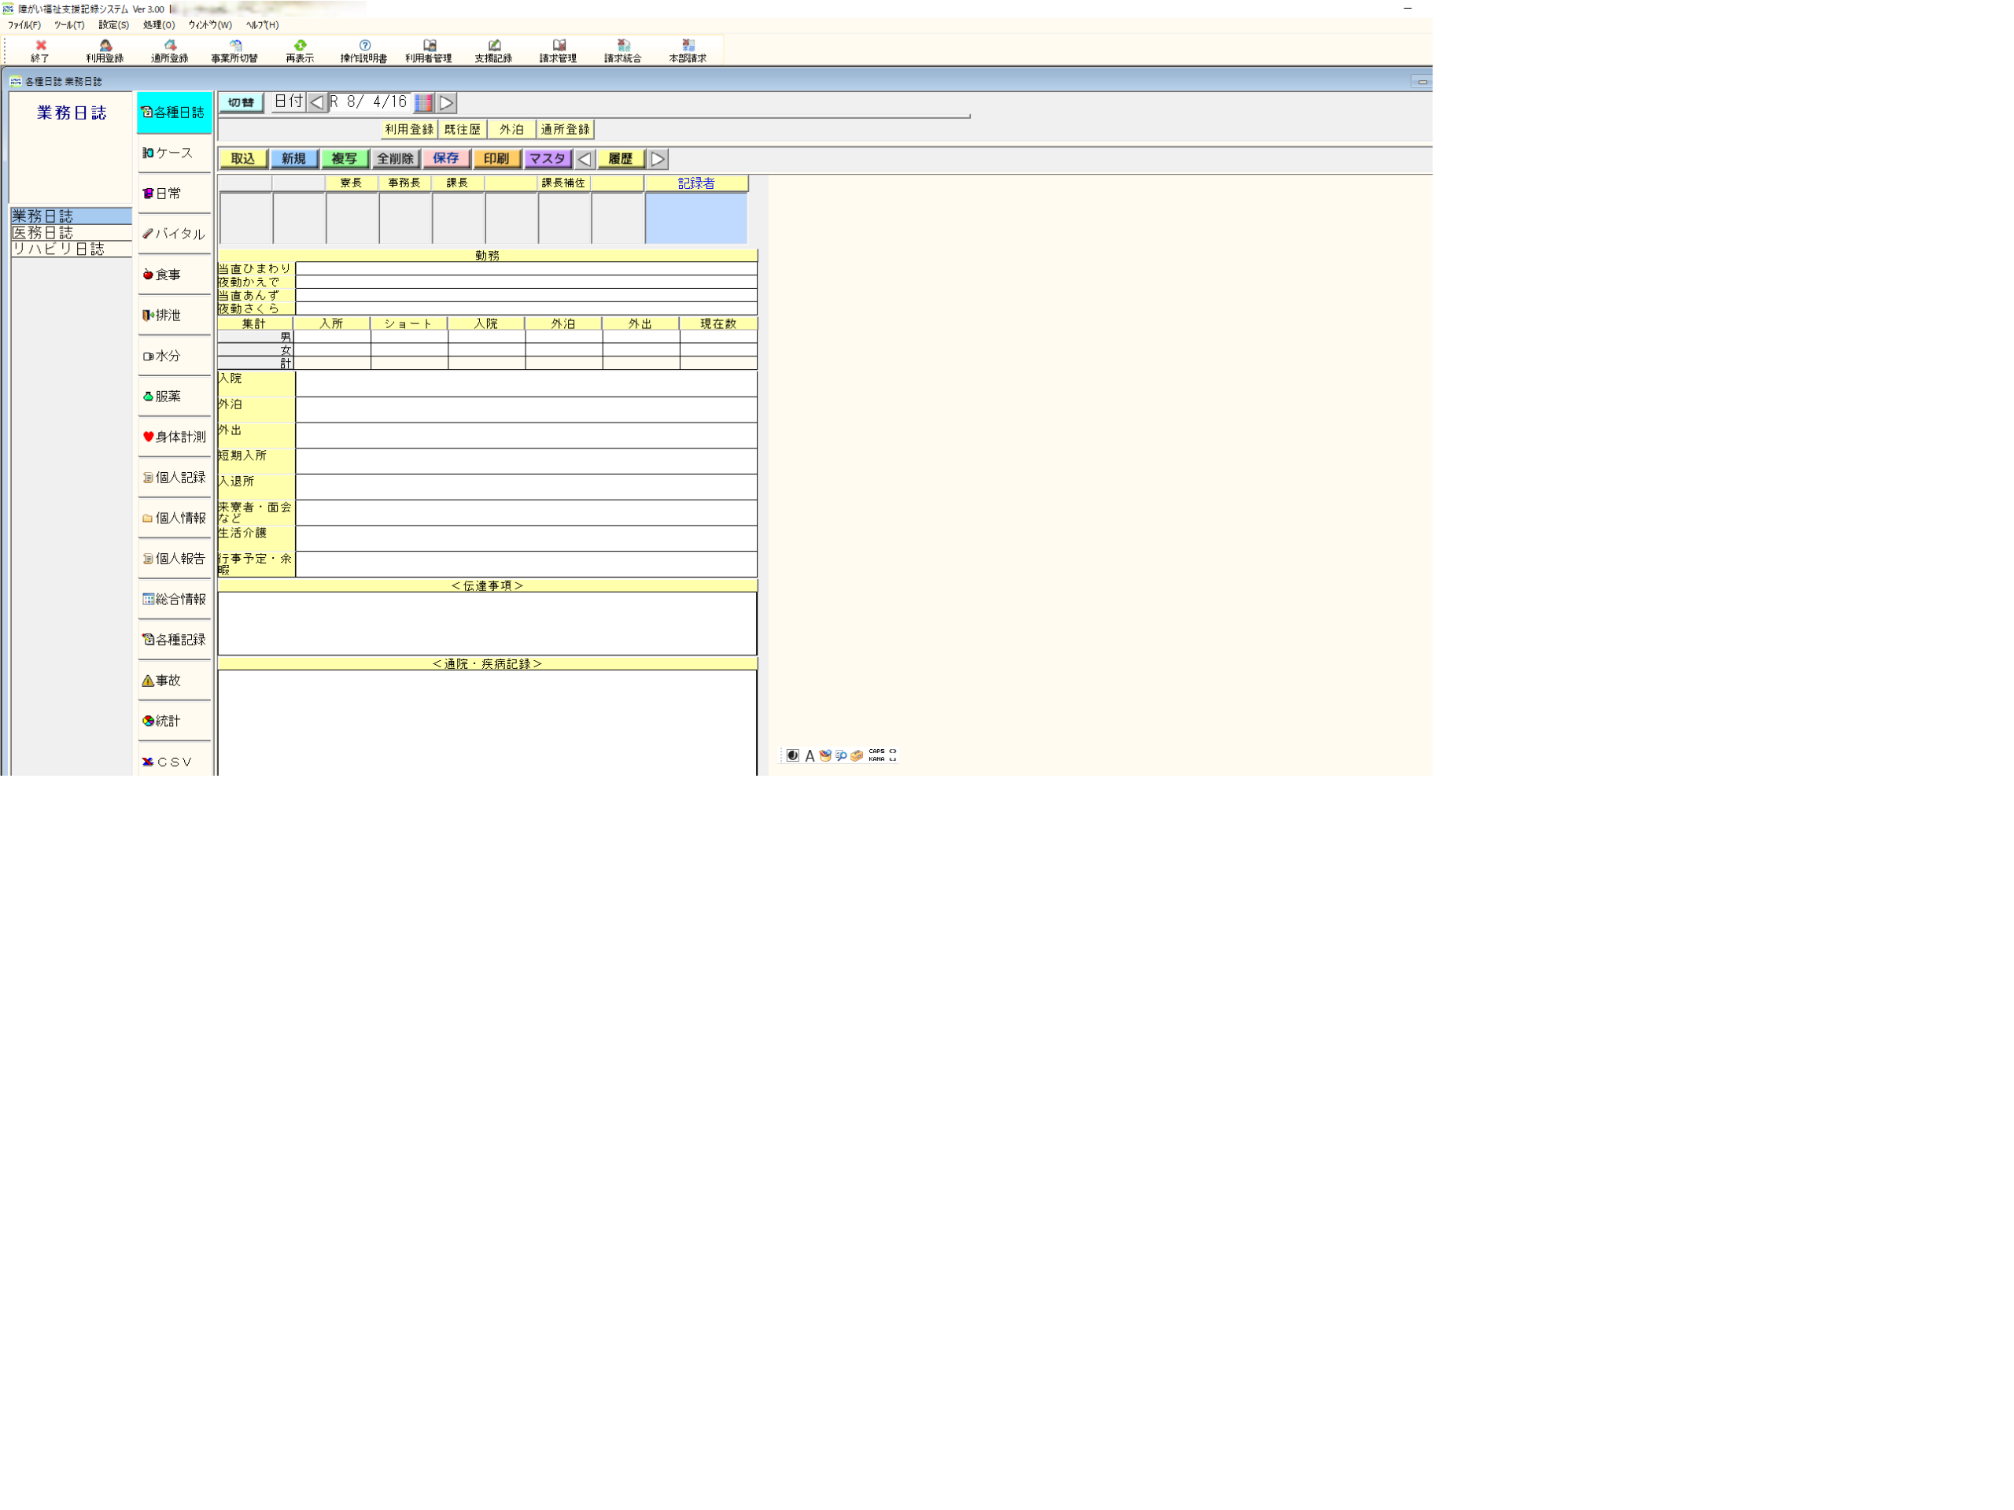Click the arrow right of 履歴
The width and height of the screenshot is (2014, 1510).
click(x=658, y=160)
